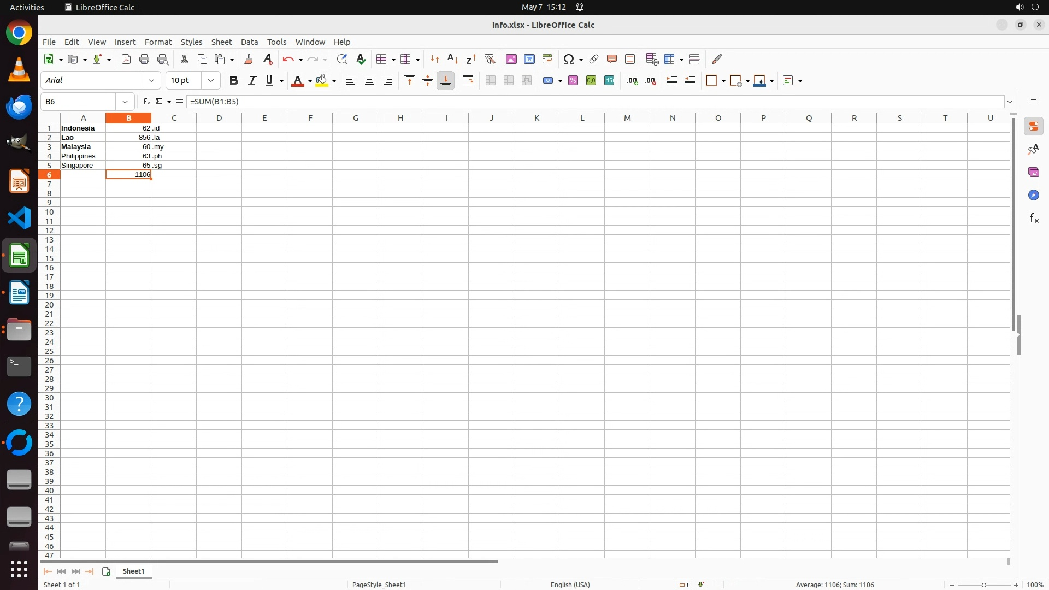Click the Insert Chart icon
This screenshot has height=590, width=1049.
529,59
